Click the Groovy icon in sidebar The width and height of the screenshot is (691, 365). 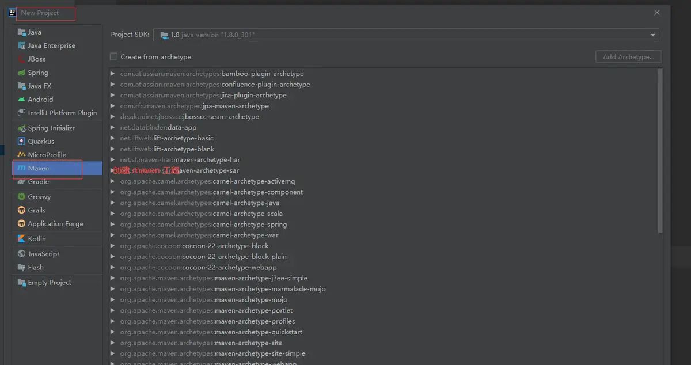coord(22,197)
